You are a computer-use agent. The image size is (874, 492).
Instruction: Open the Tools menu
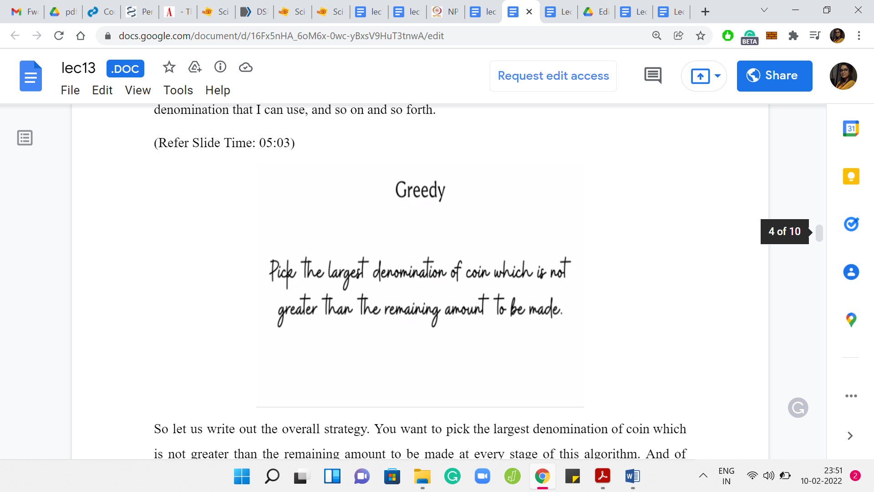[178, 90]
